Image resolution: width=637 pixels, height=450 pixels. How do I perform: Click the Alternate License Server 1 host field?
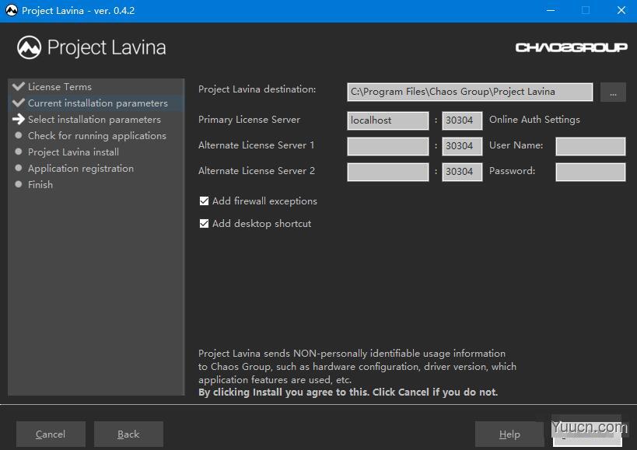click(x=388, y=146)
